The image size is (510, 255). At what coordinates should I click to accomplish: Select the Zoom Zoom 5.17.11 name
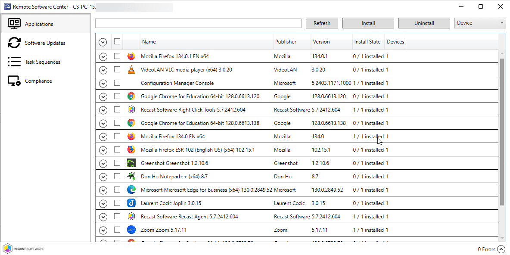tap(164, 230)
